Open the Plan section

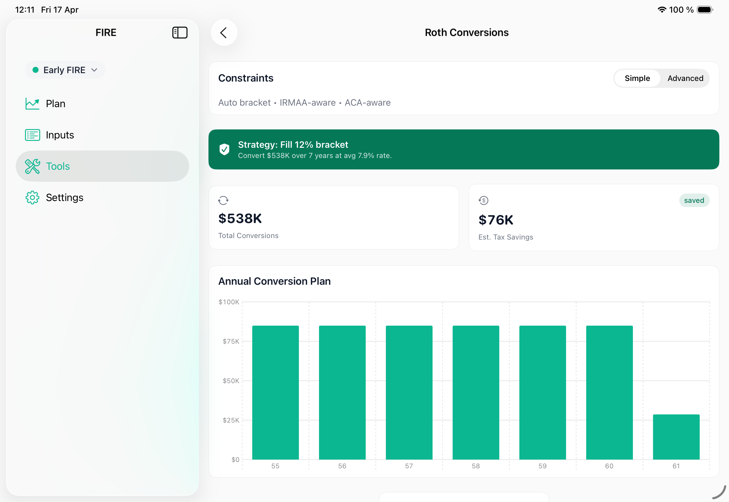(102, 104)
